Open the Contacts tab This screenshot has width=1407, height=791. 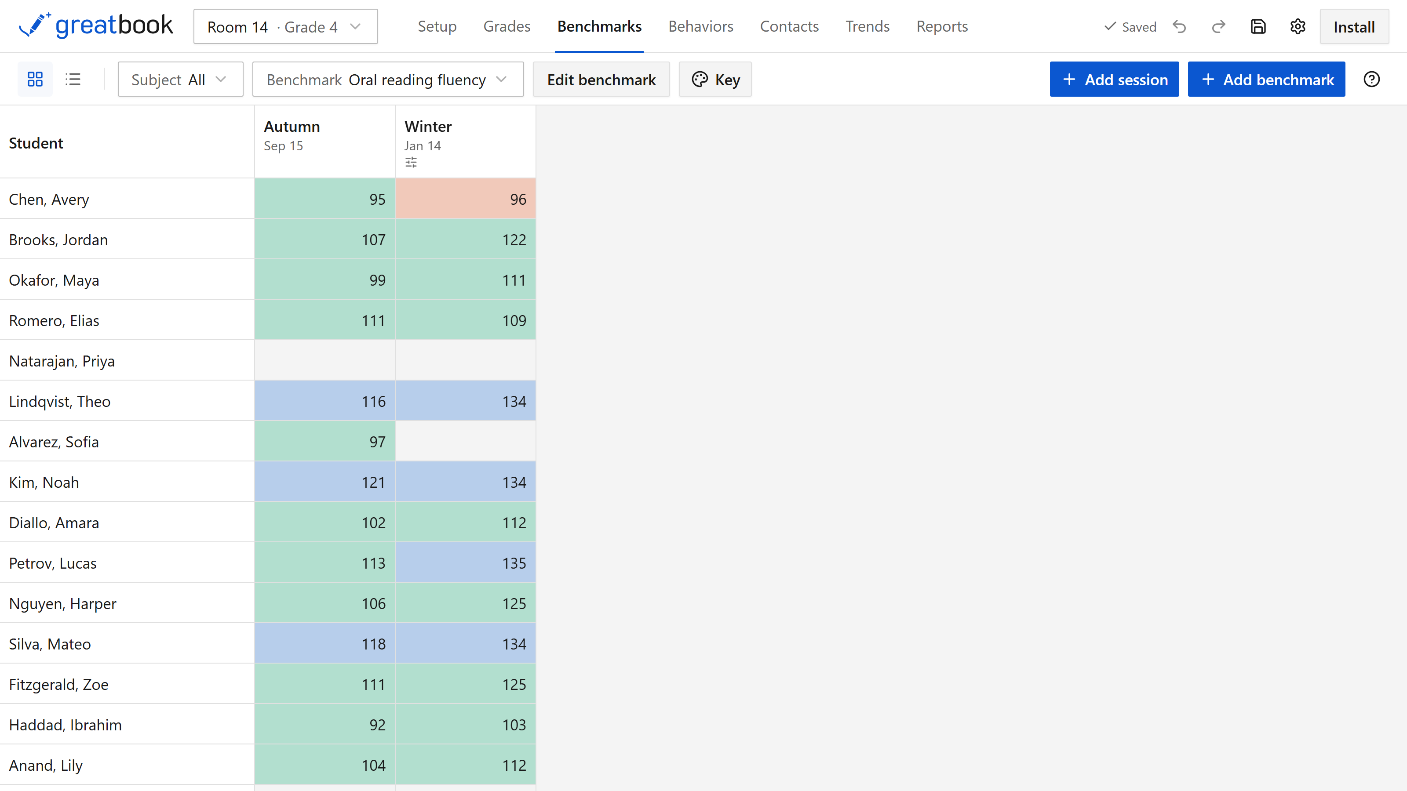(789, 26)
